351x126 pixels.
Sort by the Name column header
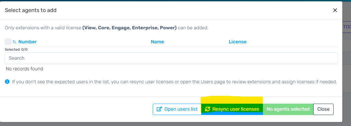(157, 42)
